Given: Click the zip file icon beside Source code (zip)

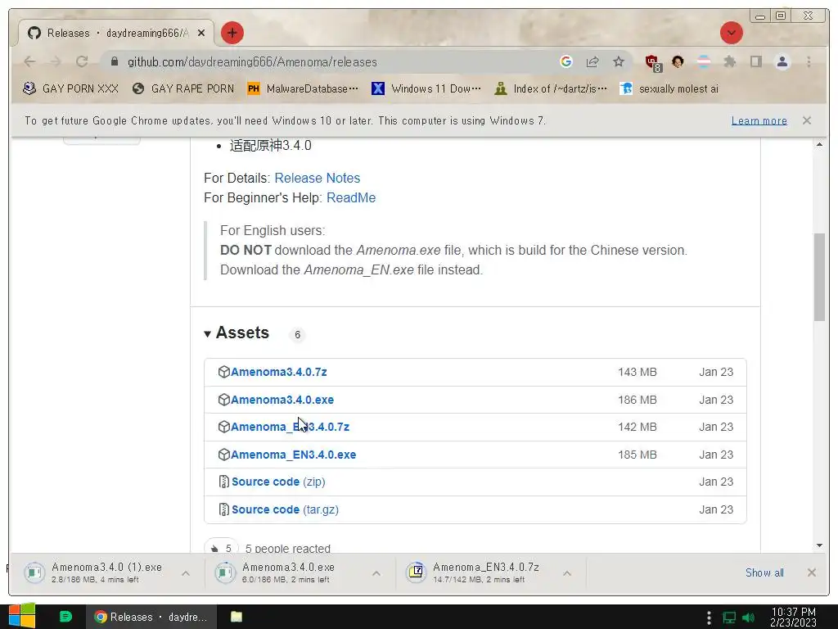Looking at the screenshot, I should point(224,482).
